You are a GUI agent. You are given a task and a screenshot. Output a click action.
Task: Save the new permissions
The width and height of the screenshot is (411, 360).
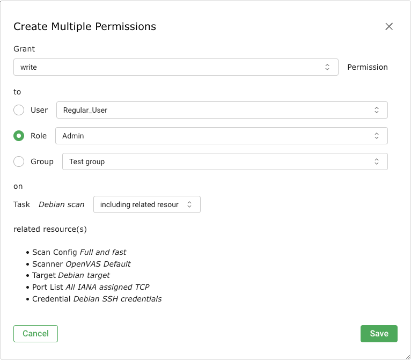(379, 333)
